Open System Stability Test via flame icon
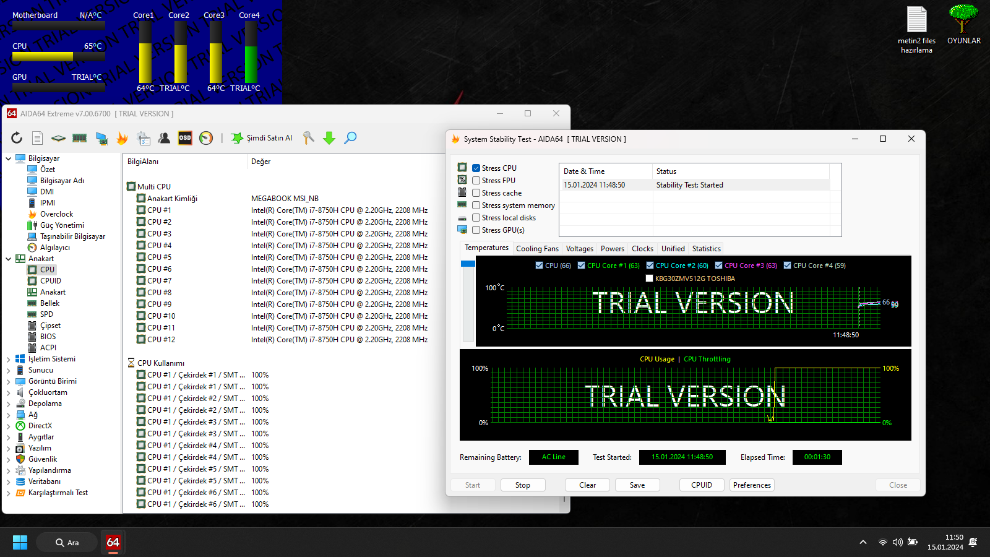Viewport: 990px width, 557px height. pos(123,138)
